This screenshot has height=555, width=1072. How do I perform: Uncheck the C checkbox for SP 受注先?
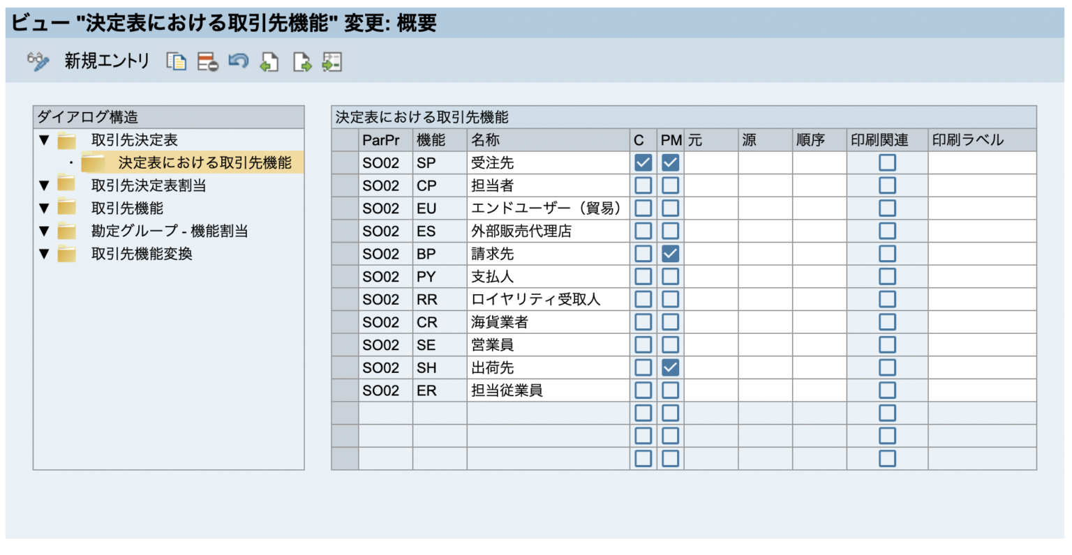point(642,162)
